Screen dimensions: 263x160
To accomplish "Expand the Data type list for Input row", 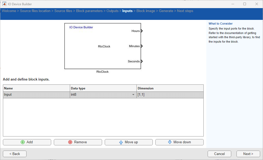I will tap(133, 95).
